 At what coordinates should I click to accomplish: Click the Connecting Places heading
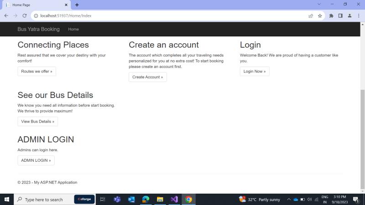[53, 45]
